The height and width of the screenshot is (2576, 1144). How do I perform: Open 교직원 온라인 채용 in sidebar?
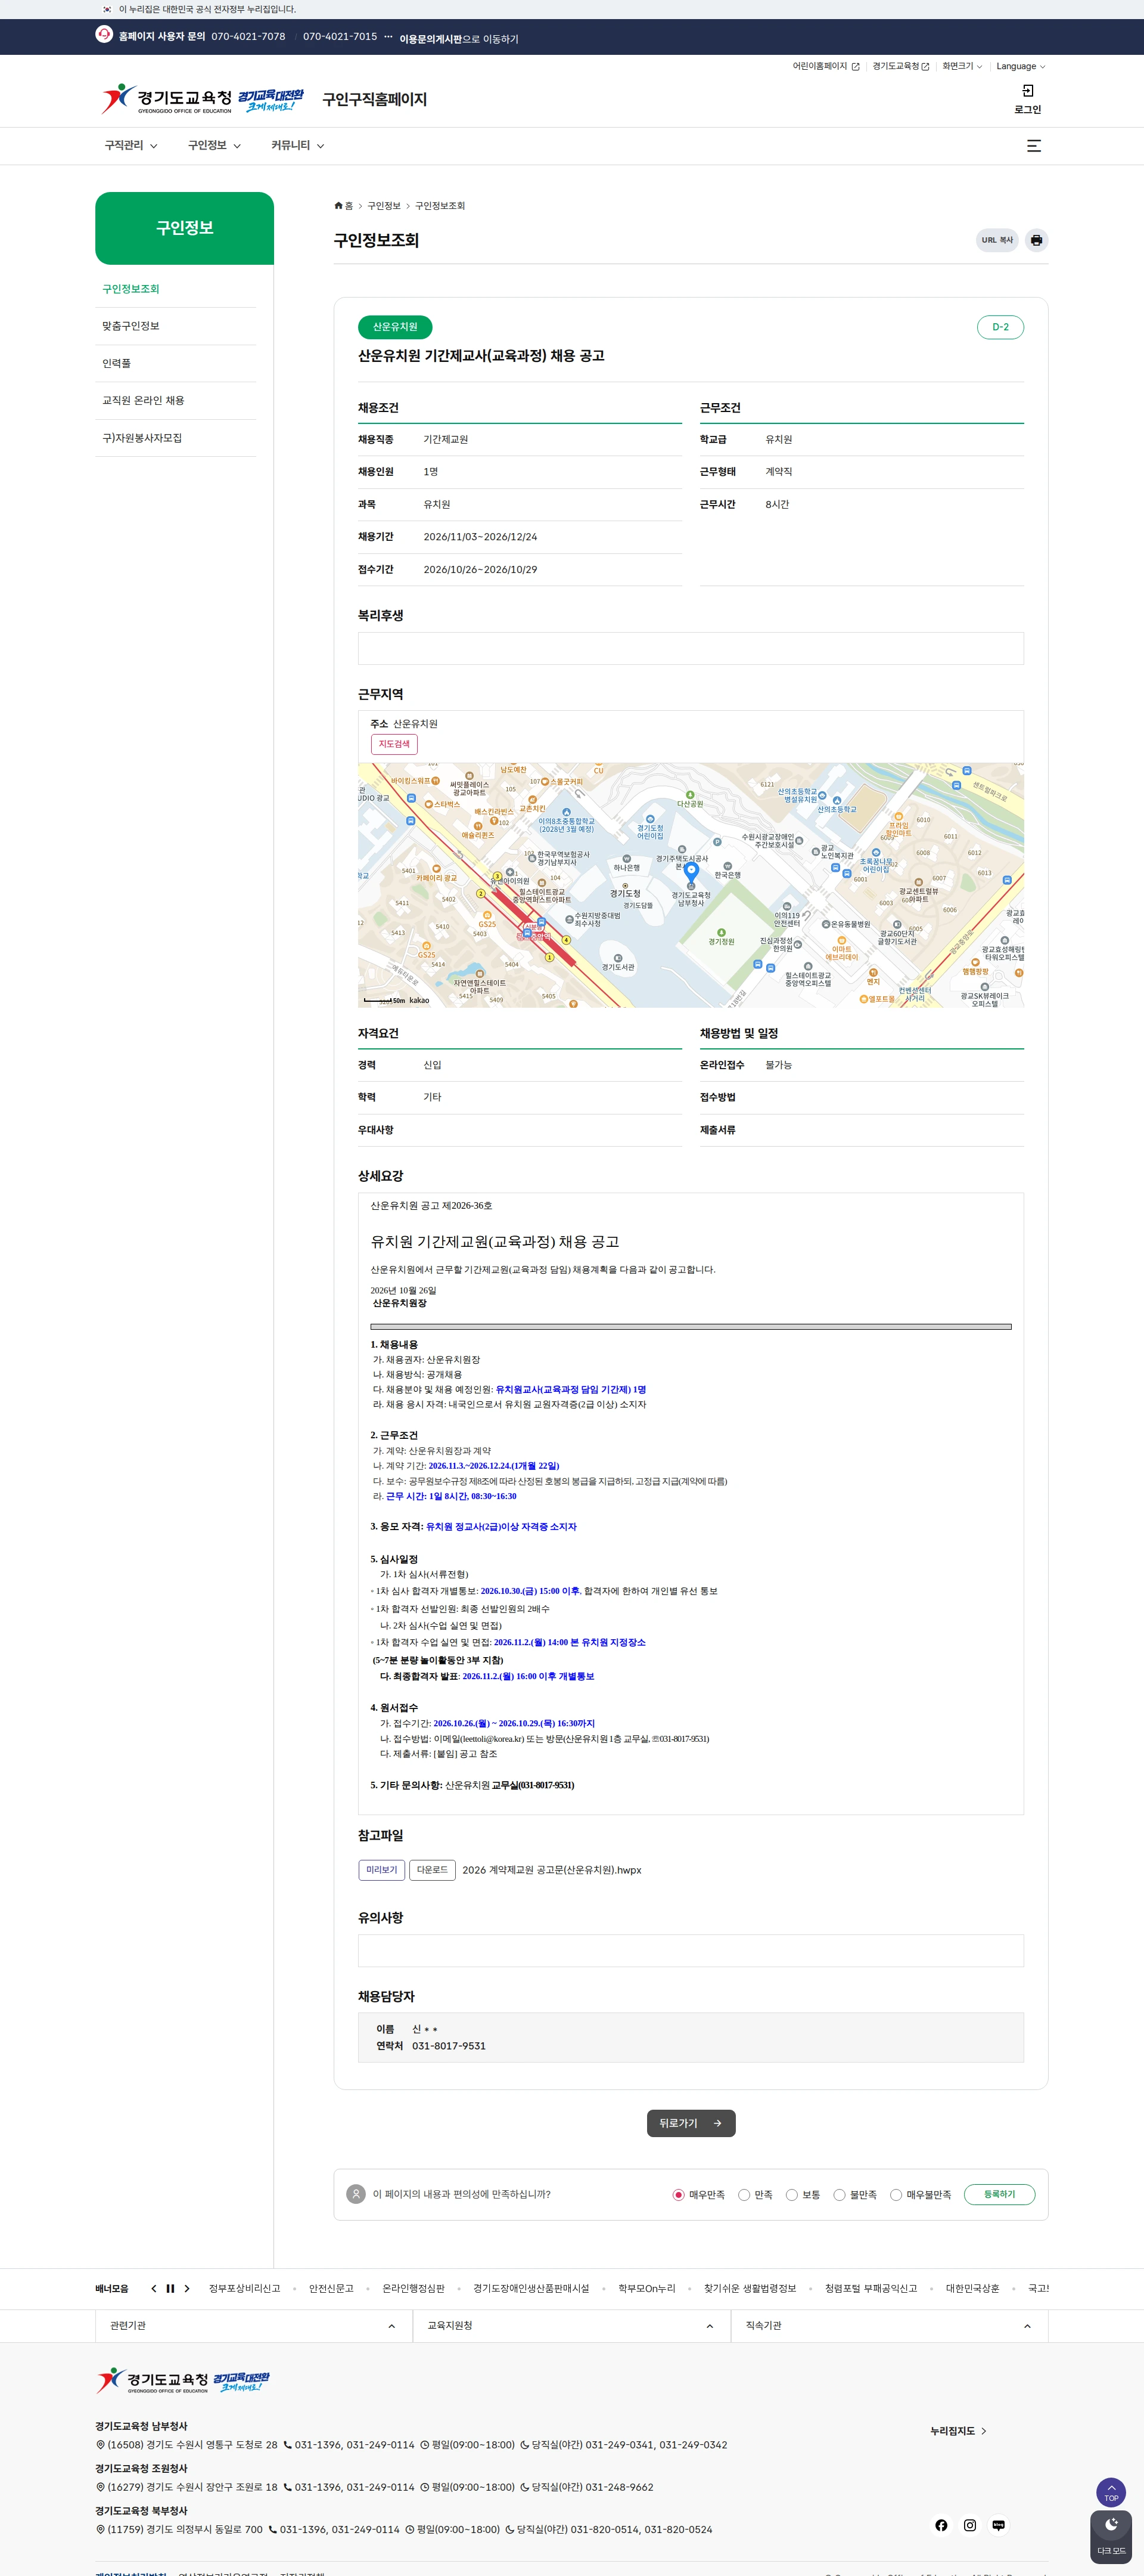[x=176, y=401]
